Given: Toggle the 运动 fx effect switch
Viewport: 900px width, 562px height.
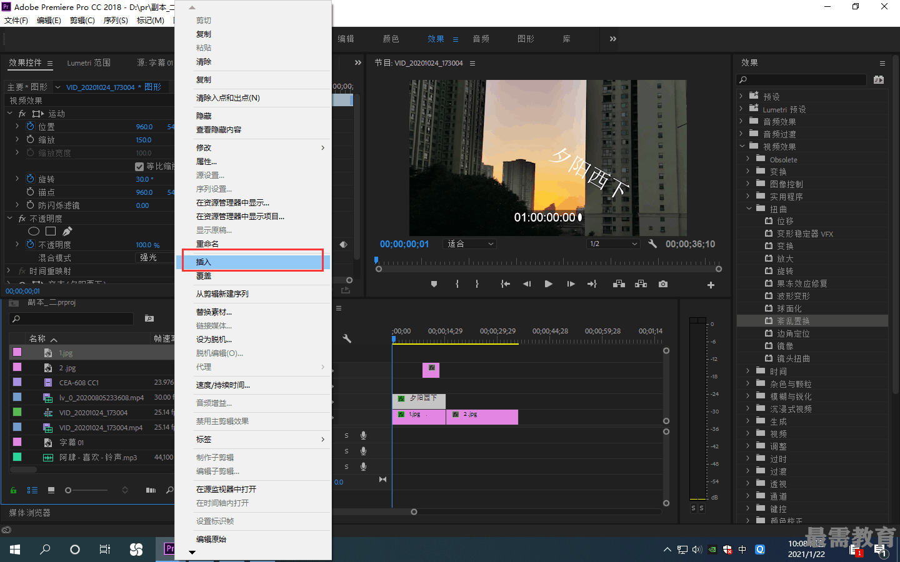Looking at the screenshot, I should pos(22,114).
